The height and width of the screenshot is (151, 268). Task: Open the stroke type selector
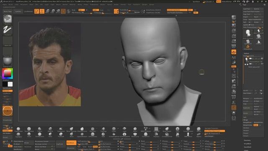tap(8, 30)
